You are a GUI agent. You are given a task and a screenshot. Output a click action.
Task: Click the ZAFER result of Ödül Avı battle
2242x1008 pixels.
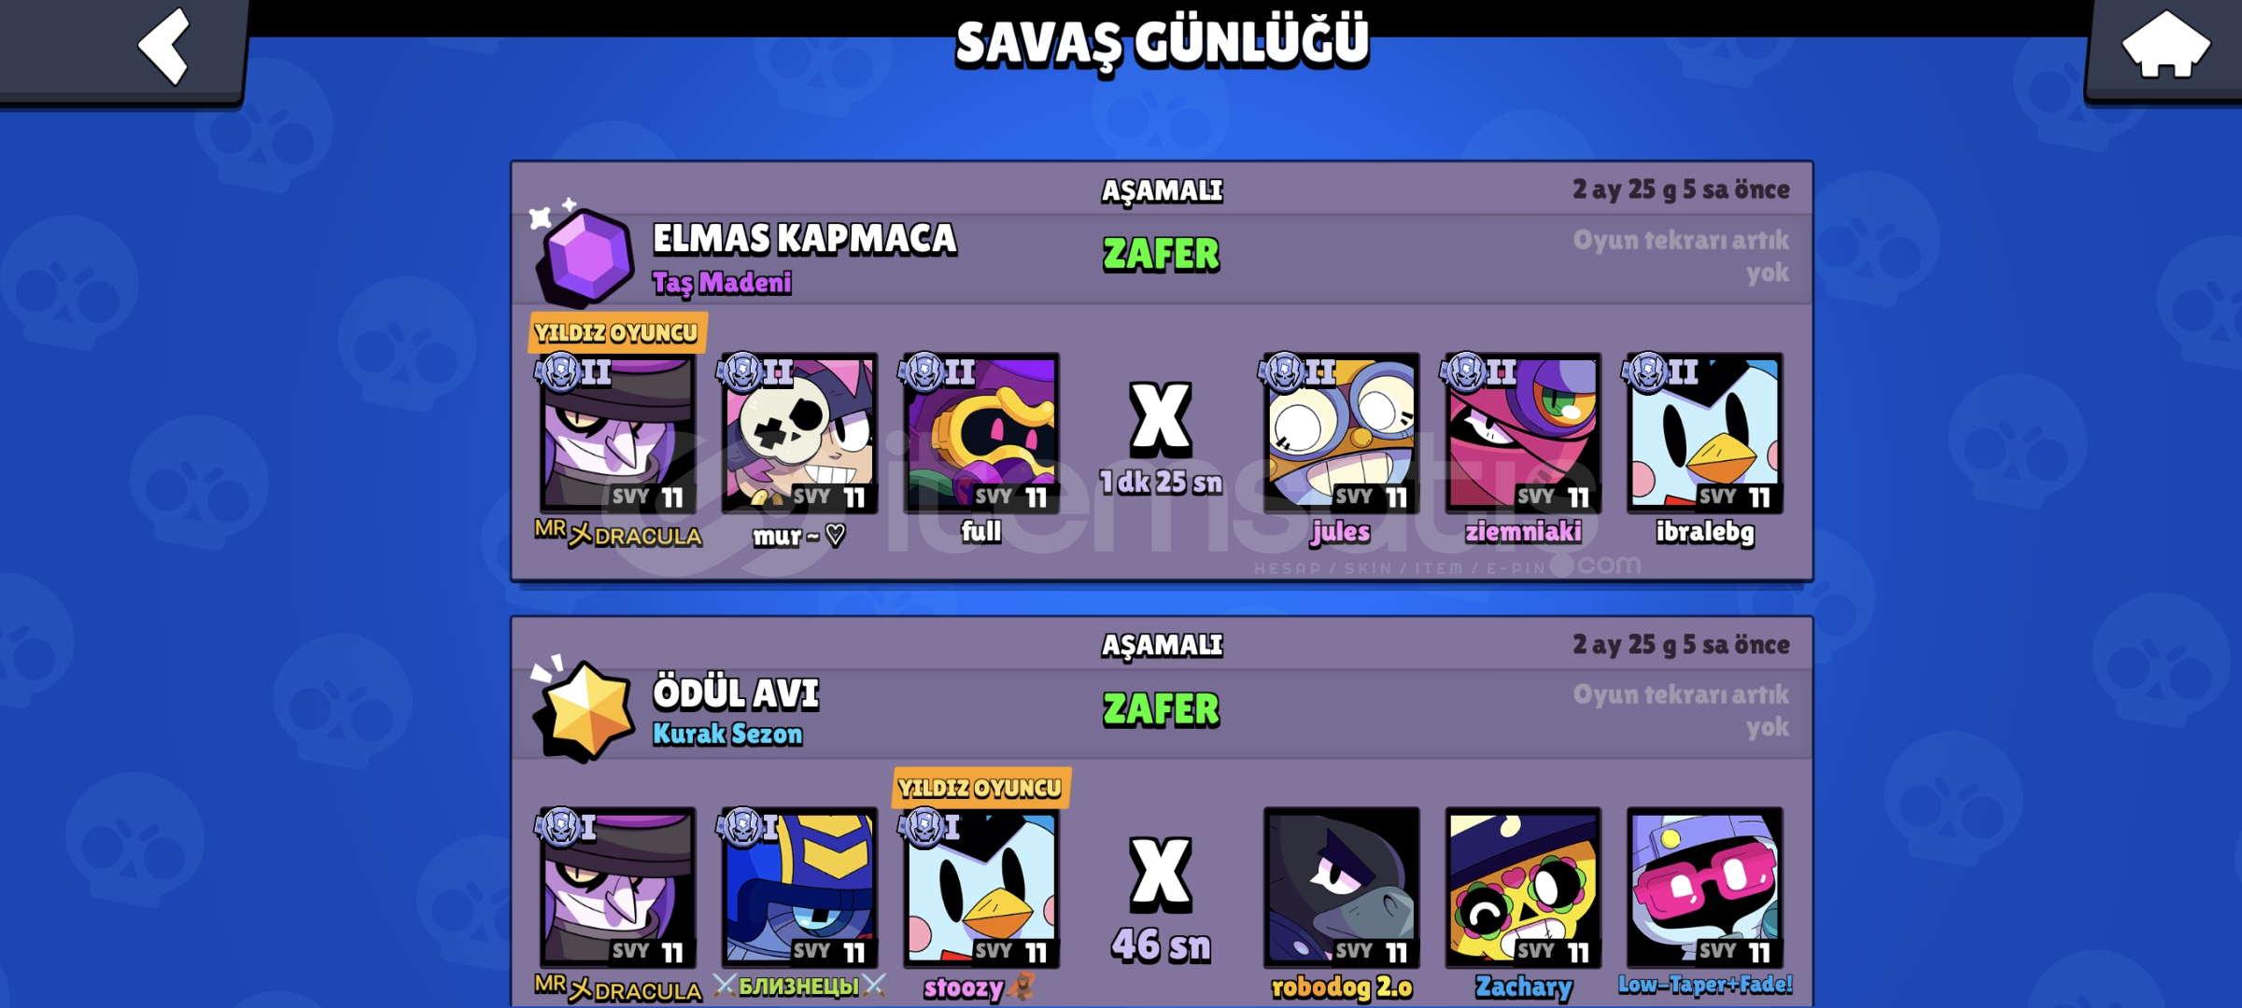(1161, 709)
